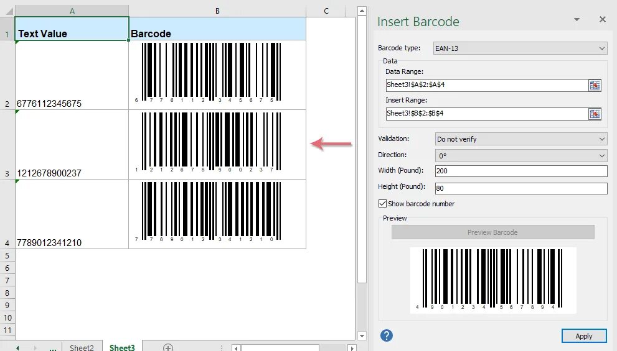617x351 pixels.
Task: Click the barcode image in row 4
Action: [x=208, y=212]
